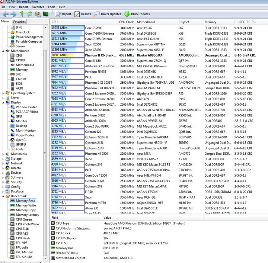Viewport: 268px width, 263px height.
Task: Collapse the Benchmark tree branch
Action: (x=3, y=196)
